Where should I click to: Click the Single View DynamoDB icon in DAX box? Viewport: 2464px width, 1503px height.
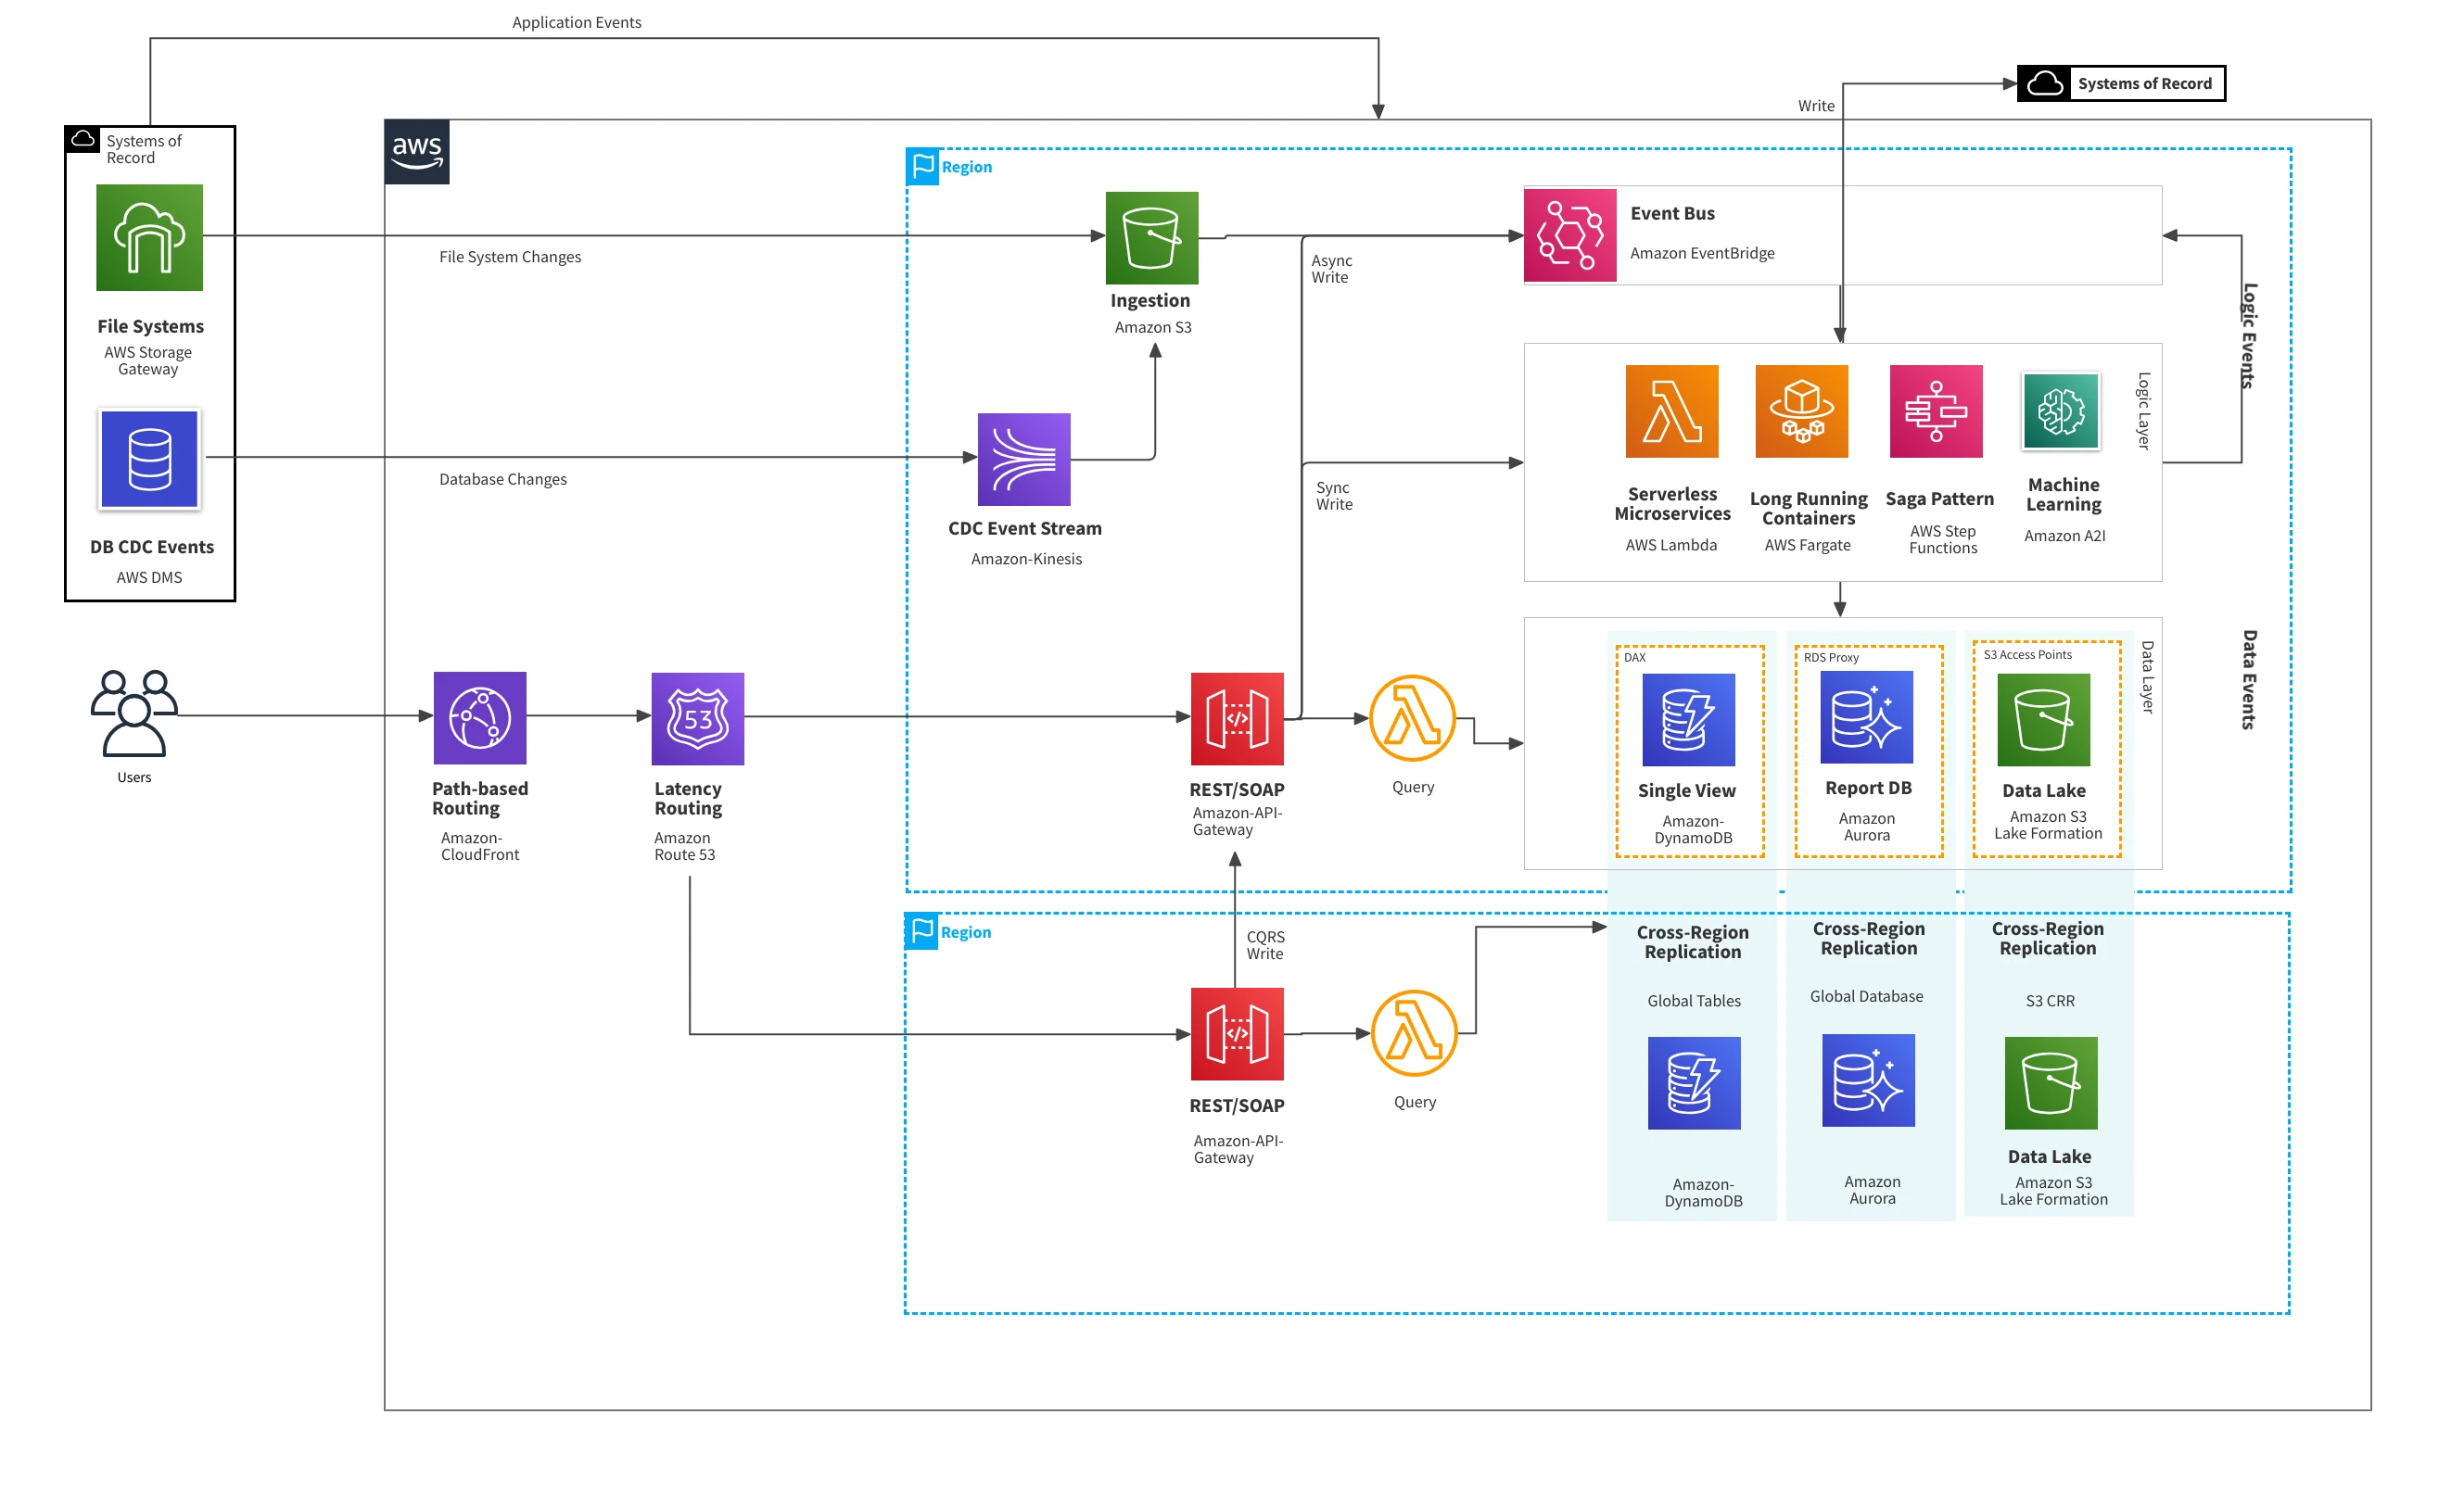[x=1688, y=719]
